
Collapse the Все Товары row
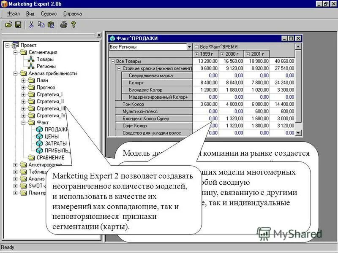[113, 61]
